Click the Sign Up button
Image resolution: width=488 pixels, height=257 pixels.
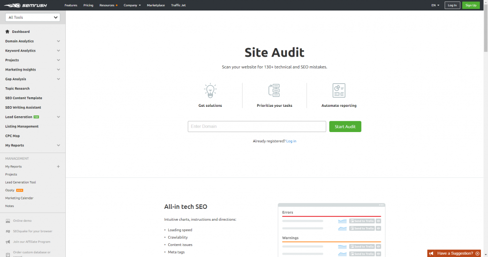[471, 5]
